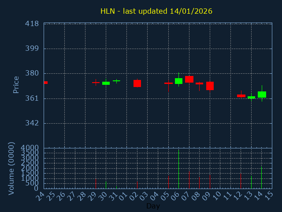Select the green candlestick on day 13
Image resolution: width=282 pixels, height=212 pixels.
pos(251,97)
